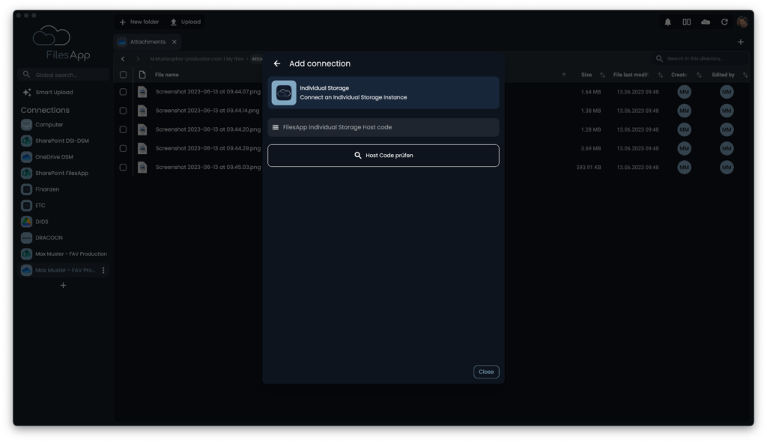Image resolution: width=767 pixels, height=442 pixels.
Task: Add a new tab with the plus icon
Action: click(741, 42)
